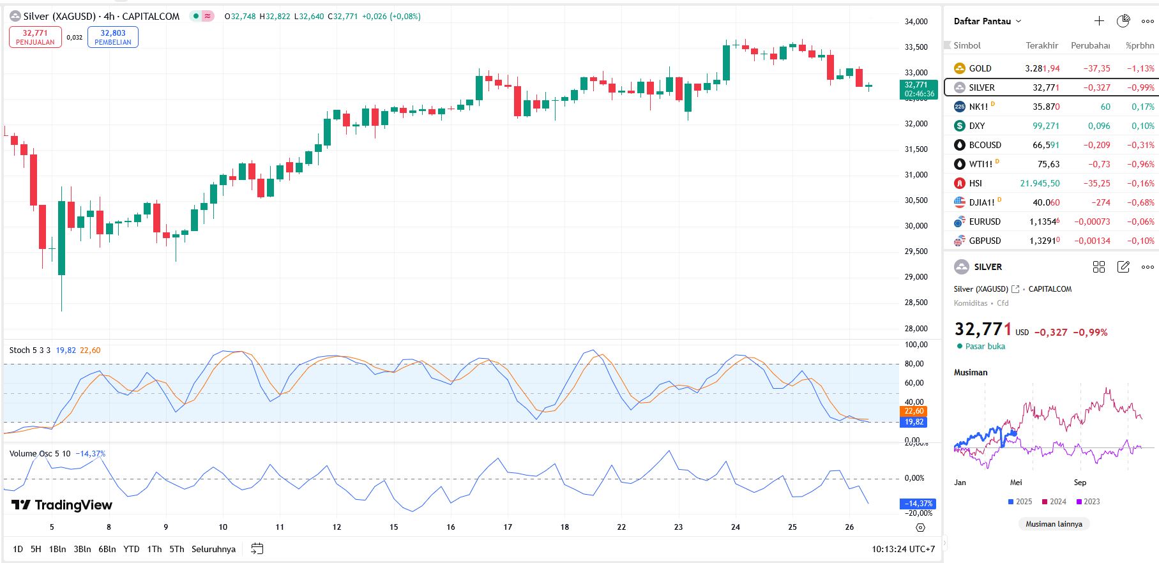Toggle the 2025 seasonal series legend
1159x563 pixels.
point(1020,502)
